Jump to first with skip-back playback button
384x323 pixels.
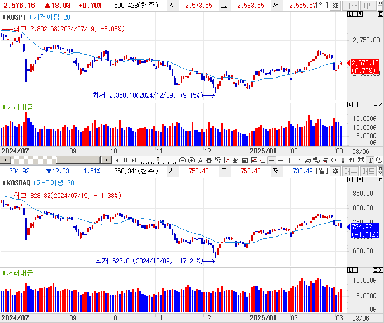117,160
